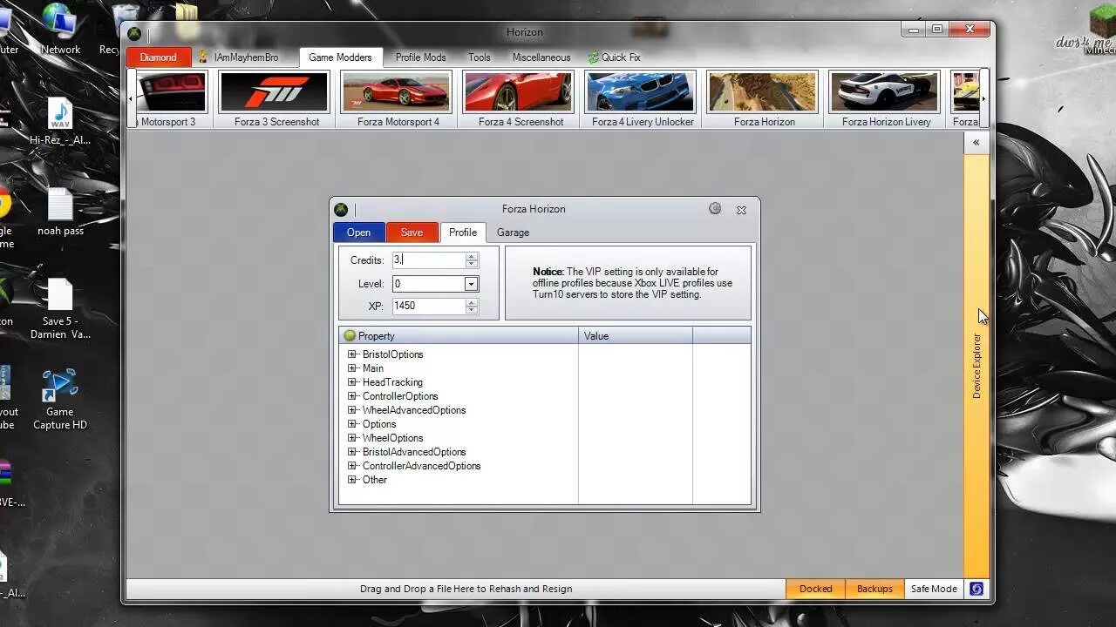Switch to the Diamond tab
Image resolution: width=1116 pixels, height=627 pixels.
[159, 57]
